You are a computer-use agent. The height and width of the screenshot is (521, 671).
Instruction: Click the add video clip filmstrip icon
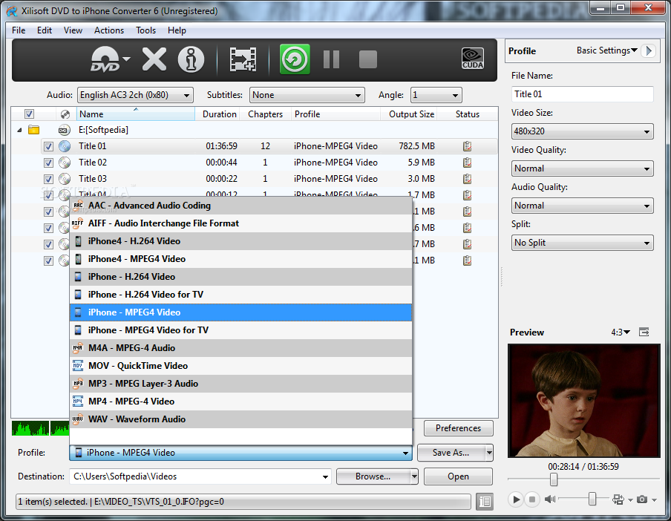(243, 59)
